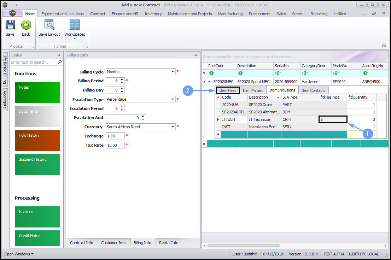
Task: Switch to the Item Fees tab
Action: 228,90
